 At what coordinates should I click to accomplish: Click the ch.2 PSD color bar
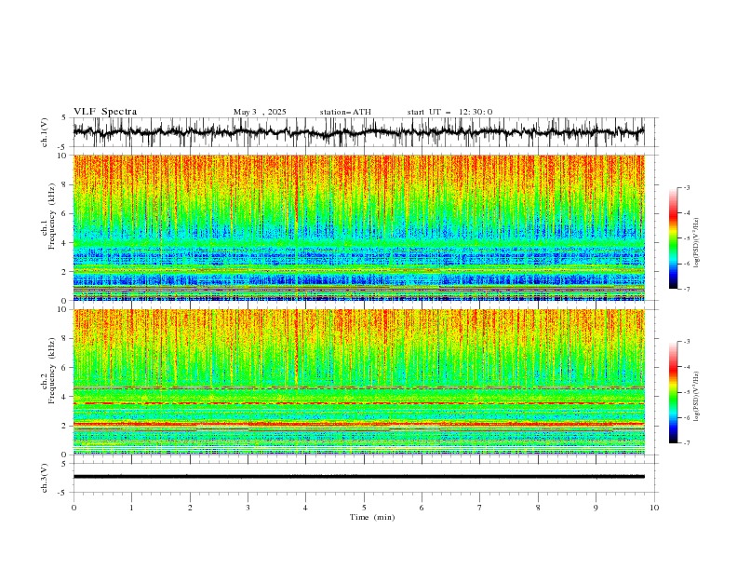click(673, 392)
